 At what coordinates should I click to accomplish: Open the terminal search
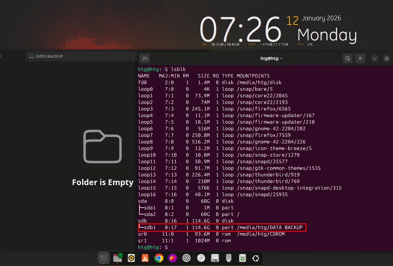point(347,58)
